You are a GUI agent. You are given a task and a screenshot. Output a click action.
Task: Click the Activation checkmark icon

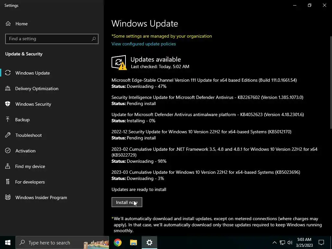(x=8, y=150)
